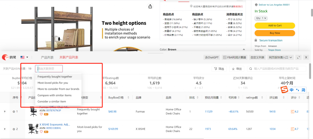Expand row 2 with the plus icon

pyautogui.click(x=5, y=129)
